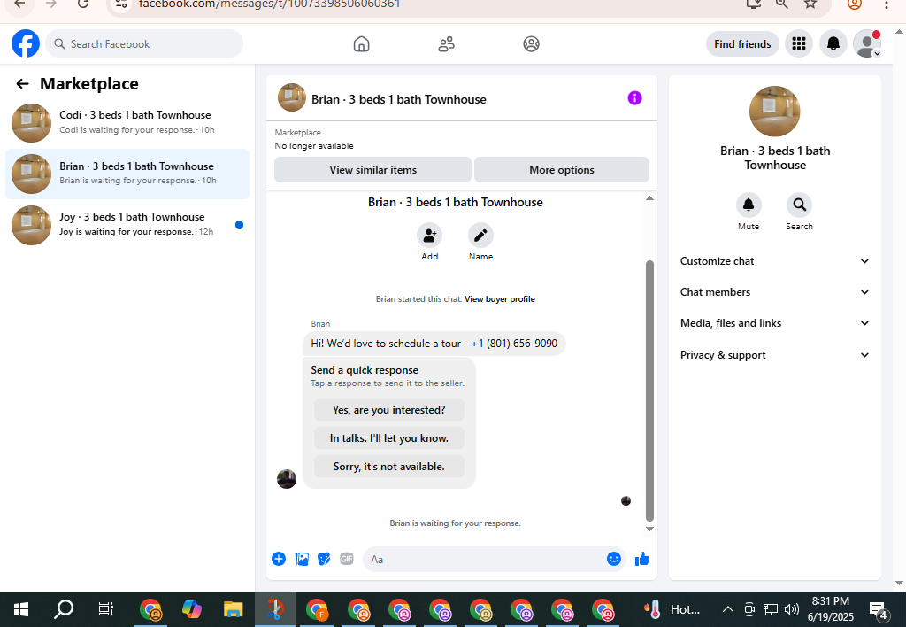This screenshot has width=906, height=627.
Task: Expand Customize chat section
Action: tap(774, 261)
